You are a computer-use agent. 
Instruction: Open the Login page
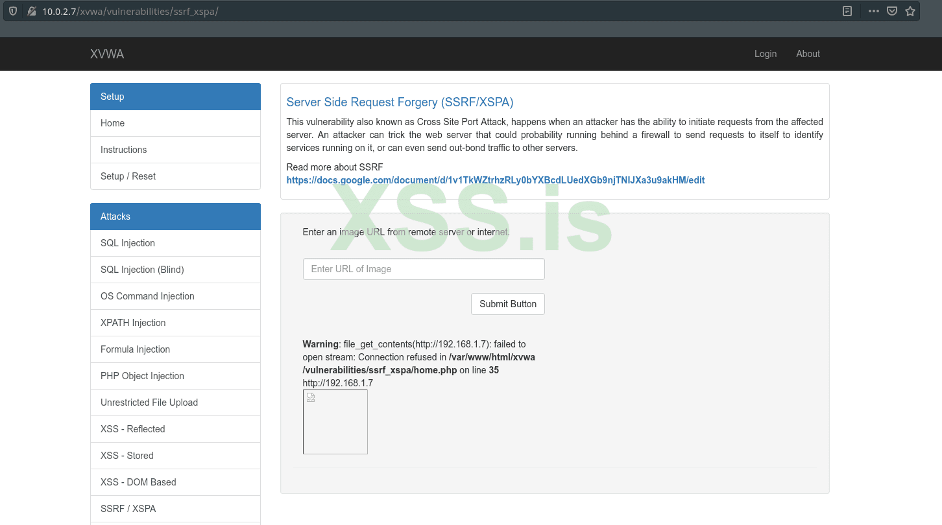pos(766,54)
